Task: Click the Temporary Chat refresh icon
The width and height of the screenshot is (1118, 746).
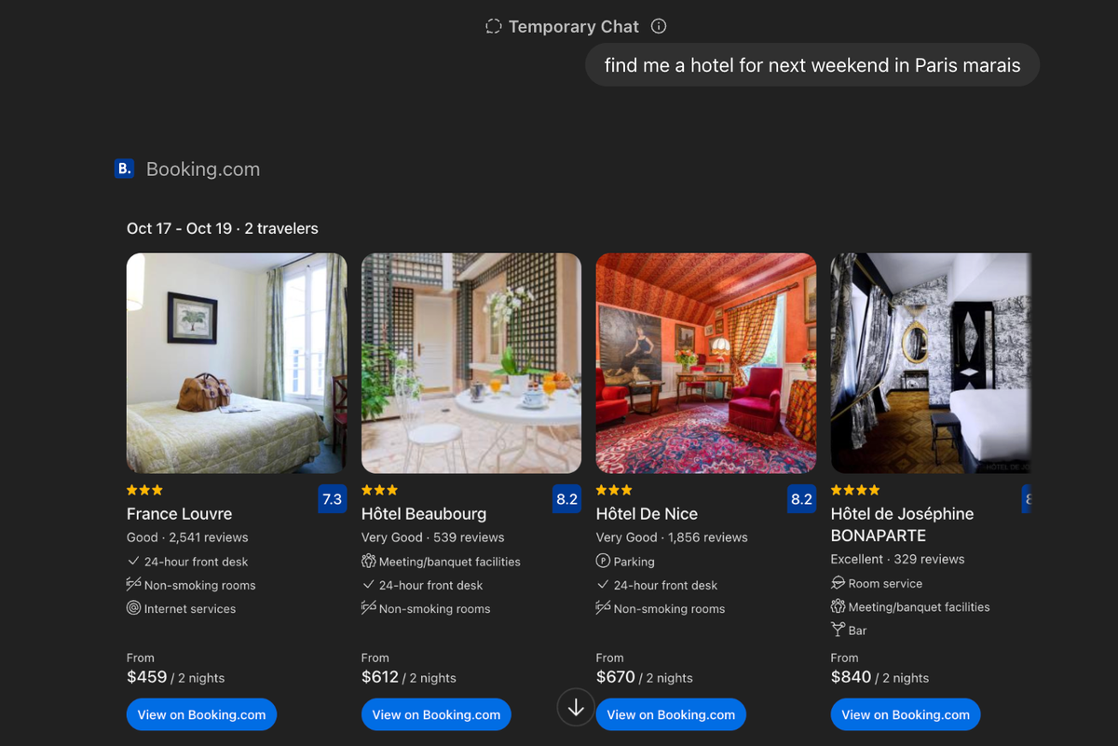Action: [x=492, y=26]
